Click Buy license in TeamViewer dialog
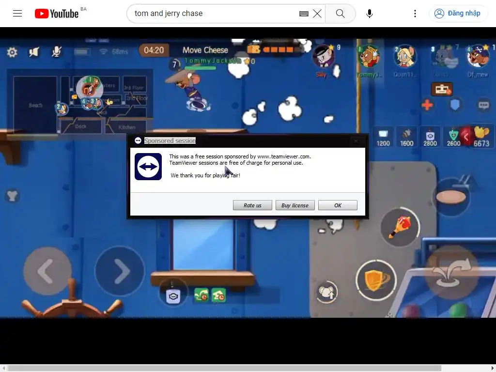 (x=295, y=205)
